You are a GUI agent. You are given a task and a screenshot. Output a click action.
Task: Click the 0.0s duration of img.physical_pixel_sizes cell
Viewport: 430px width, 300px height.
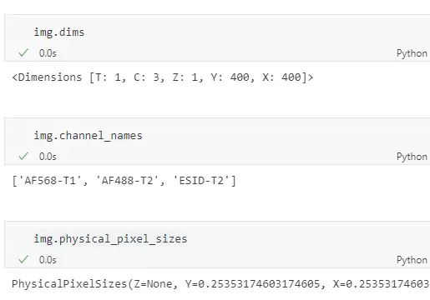(x=48, y=260)
